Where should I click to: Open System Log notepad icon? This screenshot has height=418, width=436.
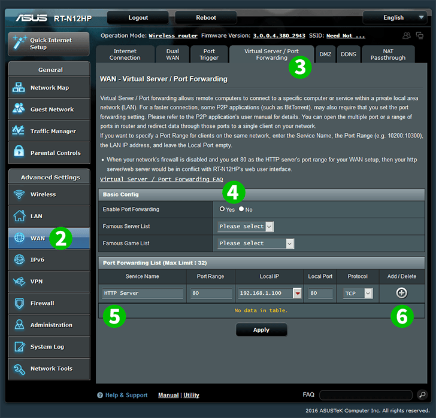point(19,346)
